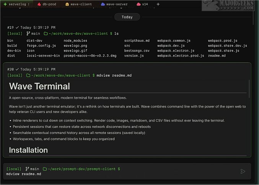Click the Today date separator pill
259x185 pixels.
point(127,17)
